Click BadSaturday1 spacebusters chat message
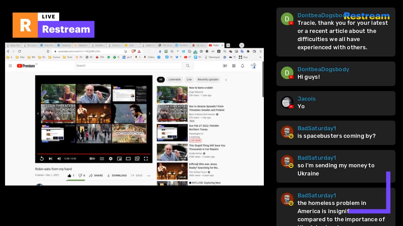This screenshot has height=226, width=403. pyautogui.click(x=336, y=136)
